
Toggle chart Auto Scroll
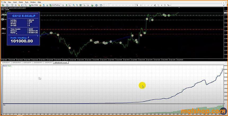tap(85, 5)
